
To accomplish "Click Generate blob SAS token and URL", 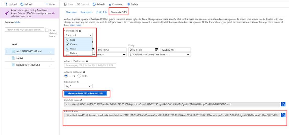I will [x=86, y=93].
